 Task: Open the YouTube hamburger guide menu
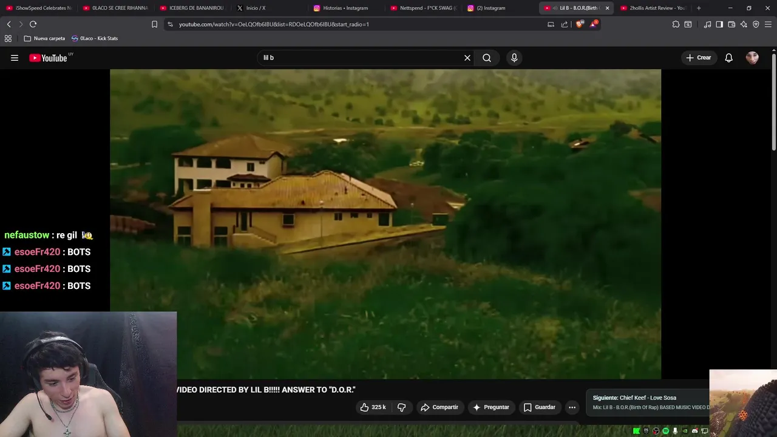pyautogui.click(x=15, y=58)
